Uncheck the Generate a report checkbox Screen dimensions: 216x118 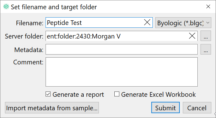coord(48,94)
